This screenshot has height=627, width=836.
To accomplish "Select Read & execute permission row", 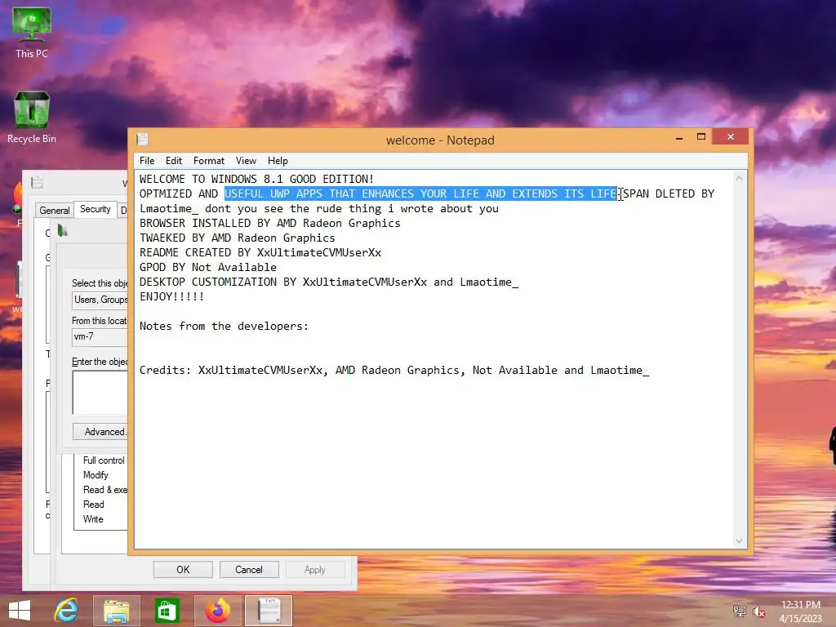I will (105, 490).
